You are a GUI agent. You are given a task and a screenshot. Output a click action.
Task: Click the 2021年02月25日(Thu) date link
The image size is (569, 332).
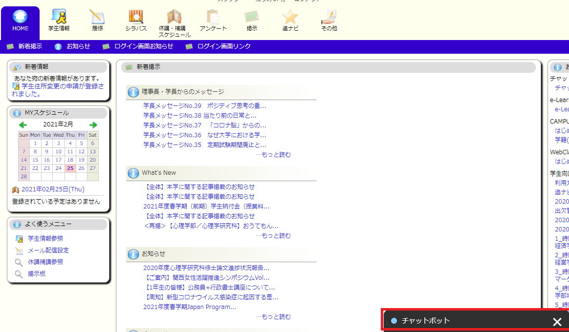coord(53,189)
